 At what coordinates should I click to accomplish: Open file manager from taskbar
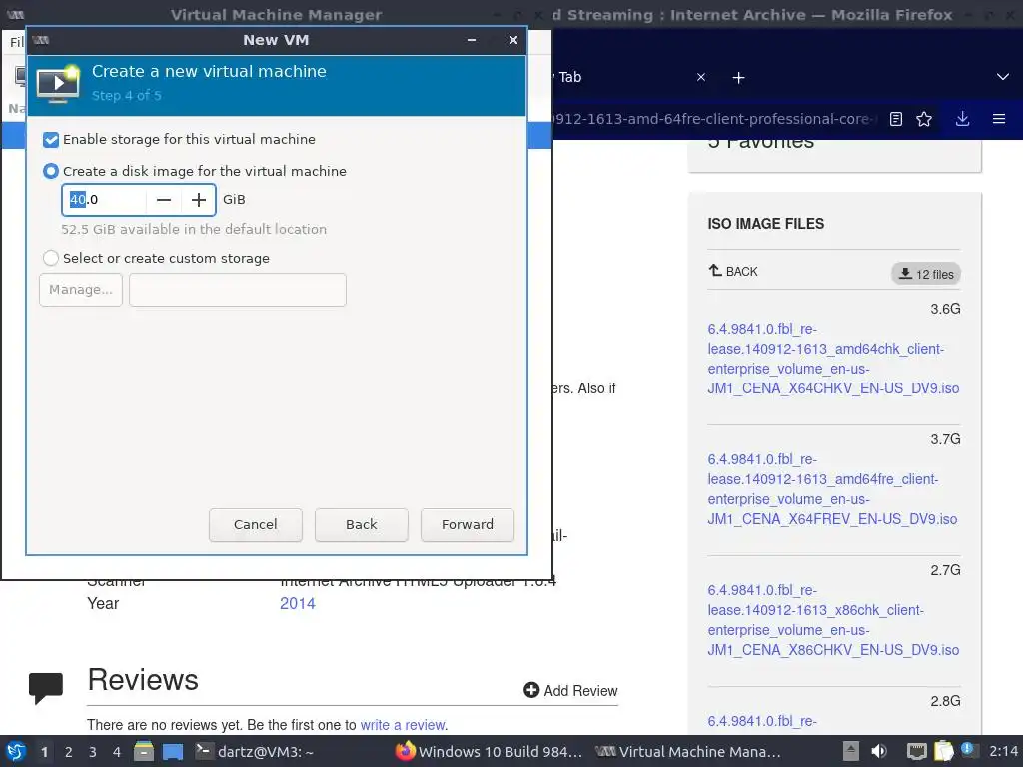pyautogui.click(x=144, y=751)
